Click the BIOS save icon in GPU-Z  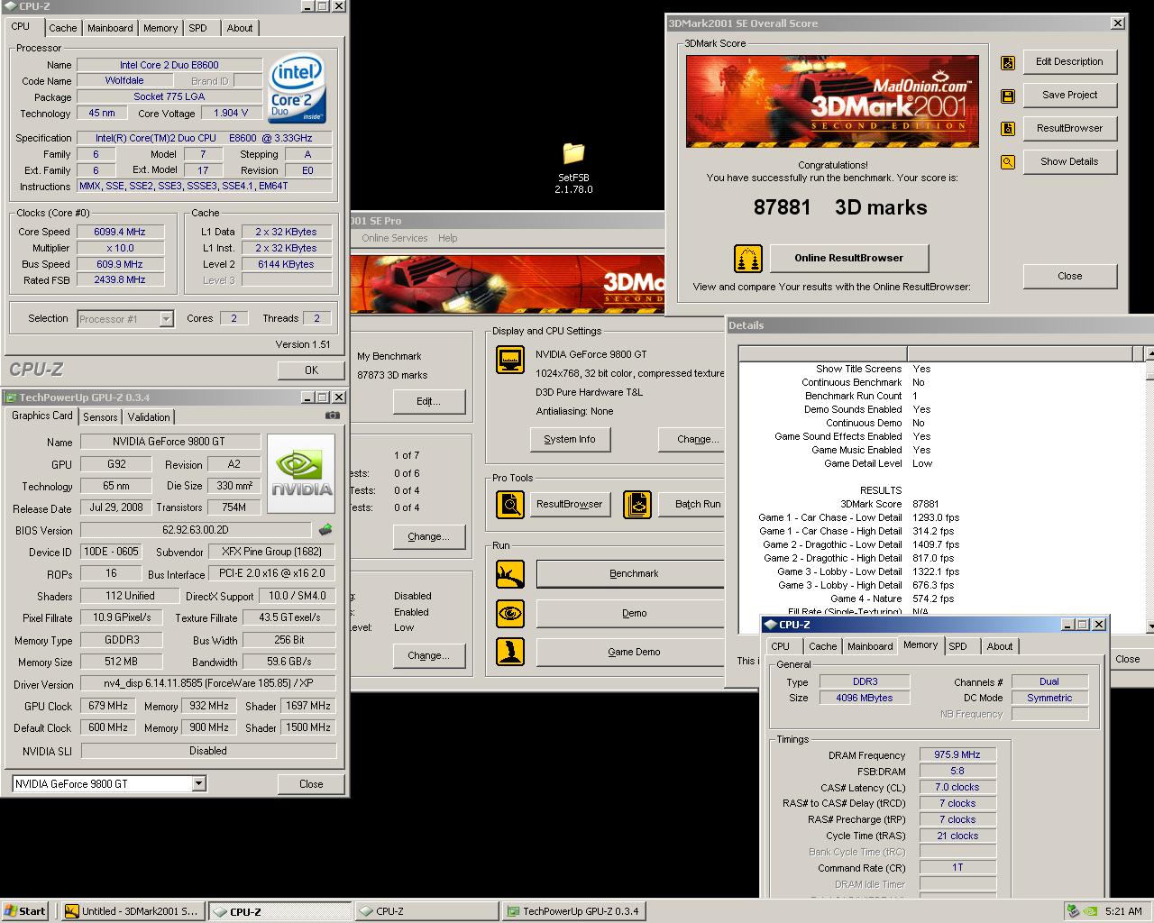point(325,530)
